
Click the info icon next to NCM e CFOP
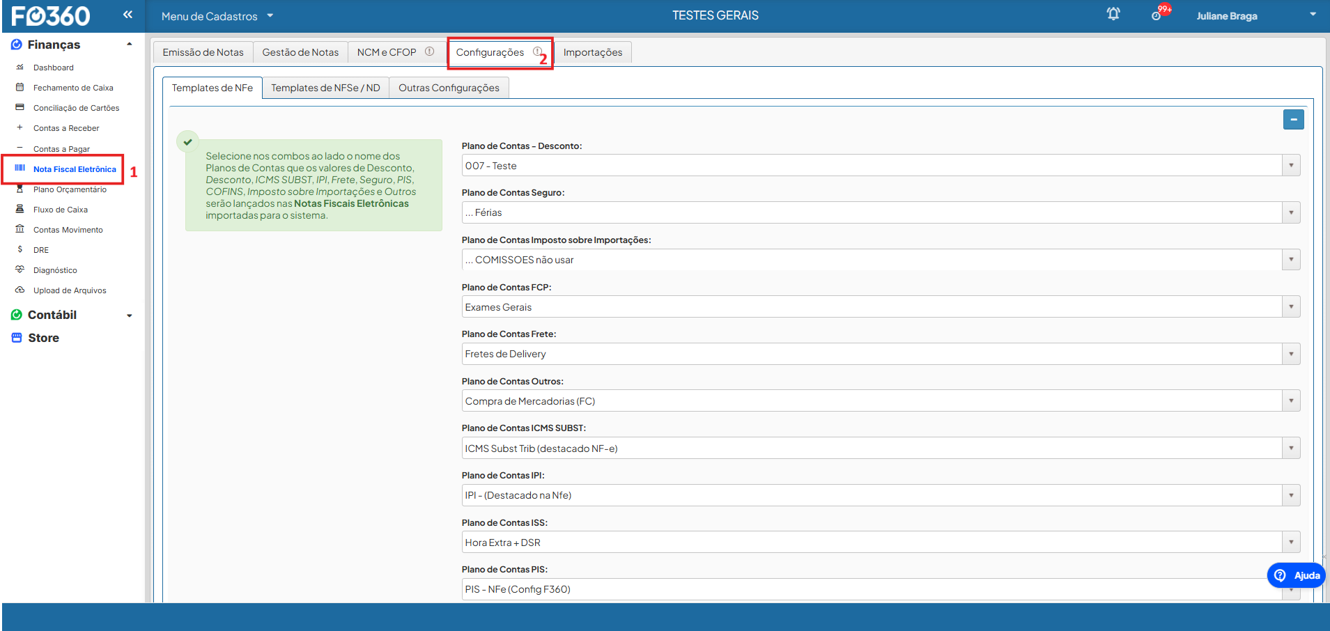[430, 52]
